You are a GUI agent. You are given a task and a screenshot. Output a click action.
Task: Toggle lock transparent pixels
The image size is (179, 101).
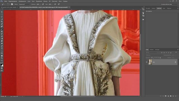tap(152, 58)
